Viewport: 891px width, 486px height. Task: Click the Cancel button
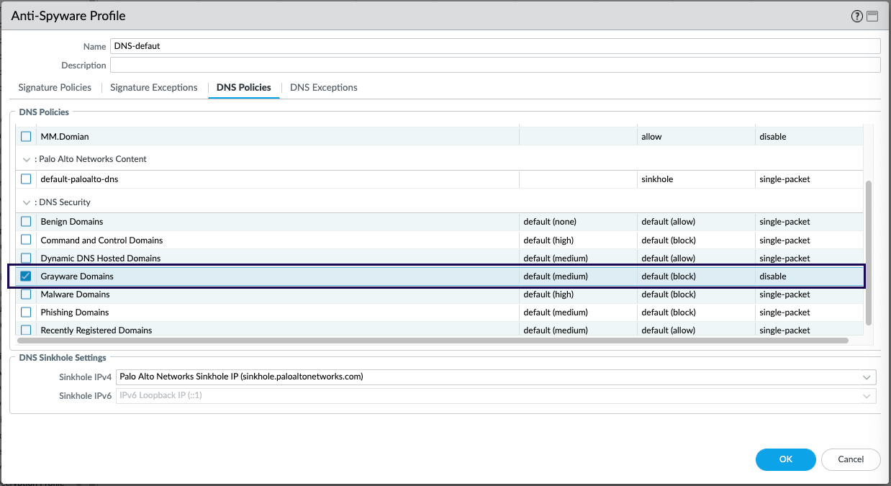(850, 459)
